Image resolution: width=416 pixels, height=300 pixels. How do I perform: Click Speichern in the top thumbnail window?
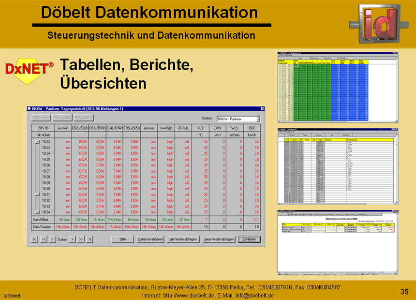point(314,58)
